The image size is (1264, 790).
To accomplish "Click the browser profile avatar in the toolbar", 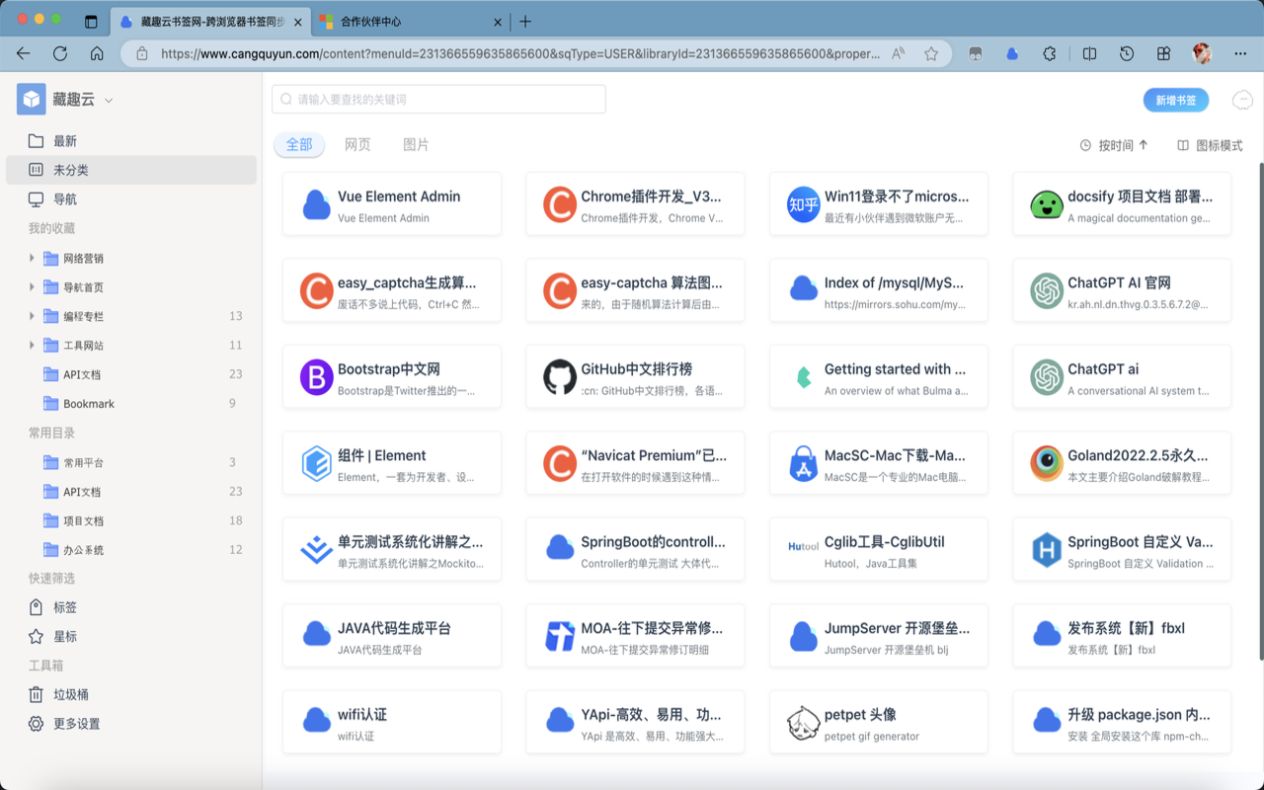I will [x=1202, y=53].
